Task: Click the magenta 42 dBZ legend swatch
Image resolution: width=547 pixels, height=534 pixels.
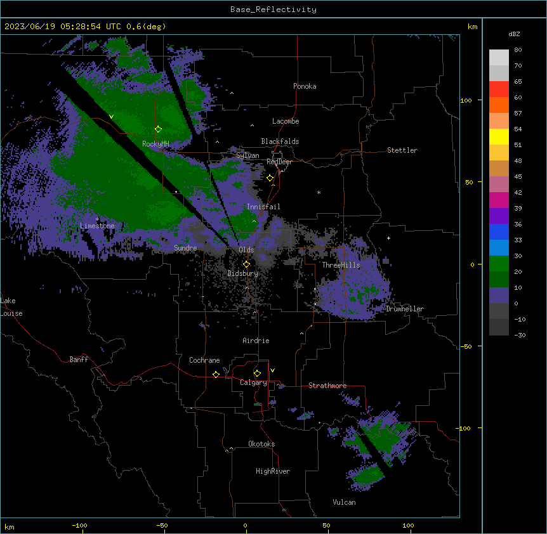Action: tap(499, 200)
